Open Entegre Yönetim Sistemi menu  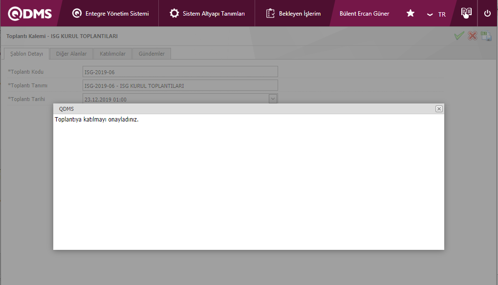pos(110,13)
